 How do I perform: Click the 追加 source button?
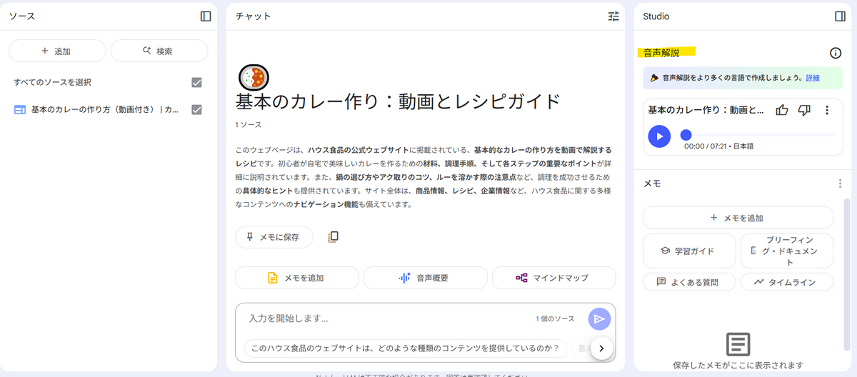coord(57,51)
